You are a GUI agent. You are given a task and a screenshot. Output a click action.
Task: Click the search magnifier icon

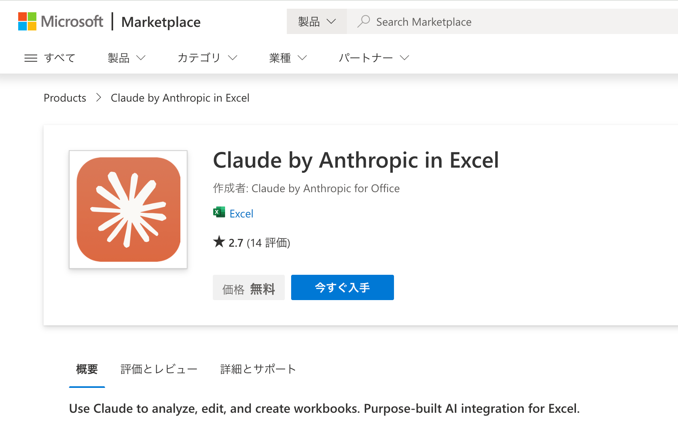point(364,21)
